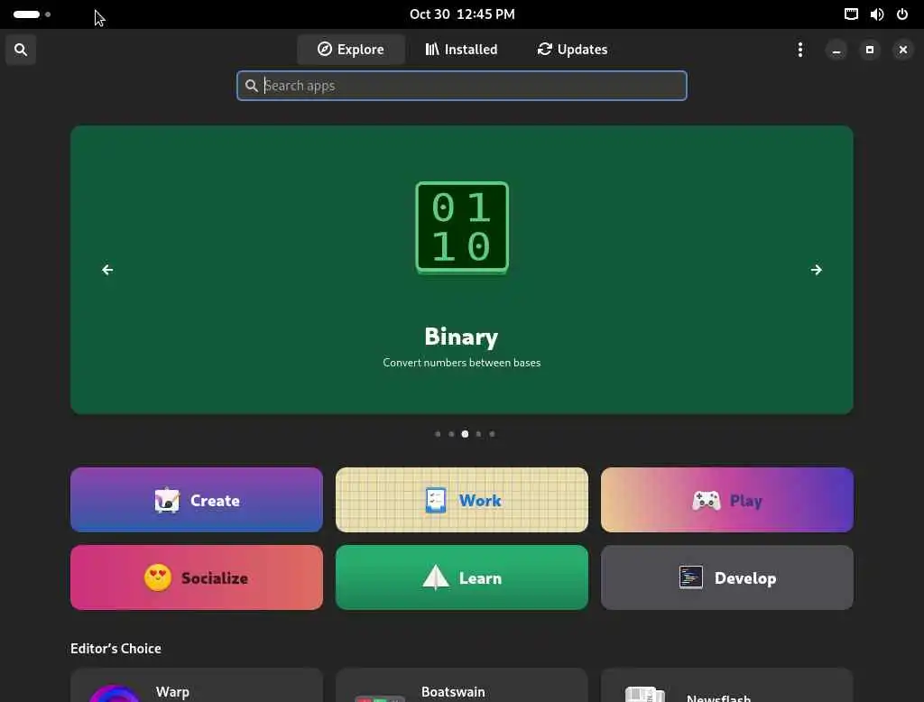Screen dimensions: 924x702
Task: Open the Warp app card
Action: coord(196,685)
